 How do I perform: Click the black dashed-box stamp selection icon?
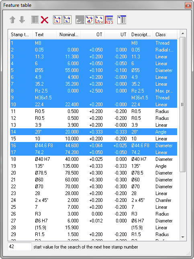(67, 20)
